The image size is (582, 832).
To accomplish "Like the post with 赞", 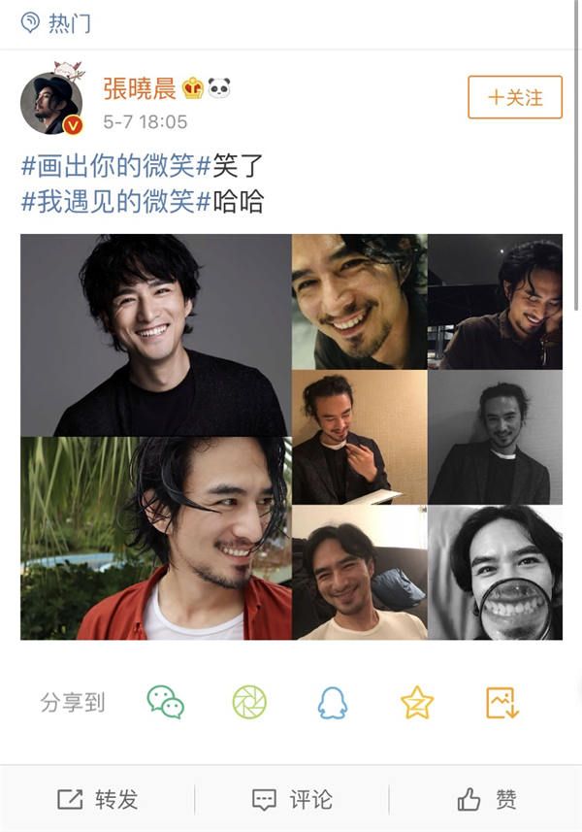I will click(x=487, y=799).
